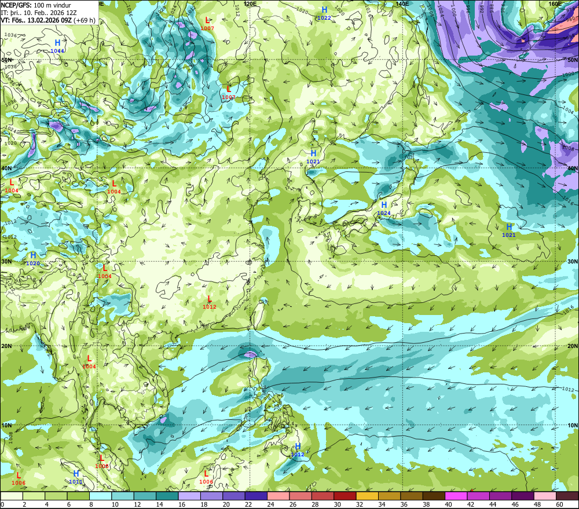This screenshot has width=579, height=509.
Task: Pick the dark red 30–32 legend swatch
Action: point(345,496)
